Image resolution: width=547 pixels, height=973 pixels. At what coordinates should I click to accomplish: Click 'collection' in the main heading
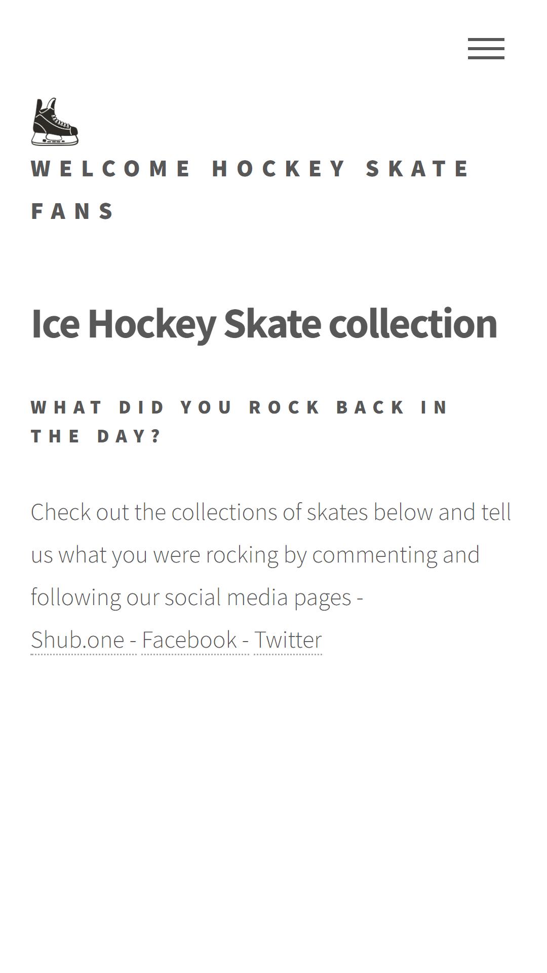click(x=413, y=323)
